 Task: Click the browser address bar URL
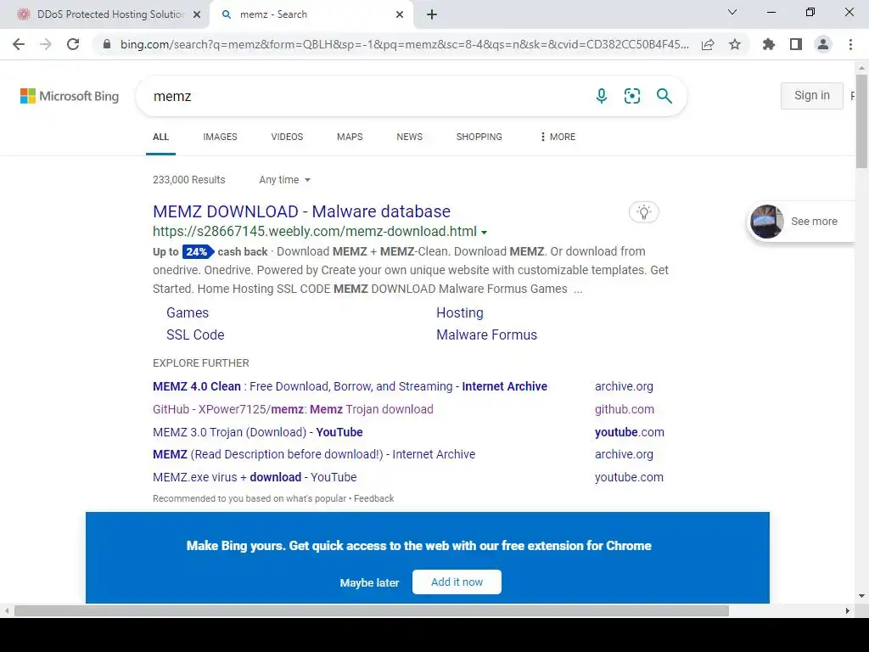pyautogui.click(x=405, y=44)
